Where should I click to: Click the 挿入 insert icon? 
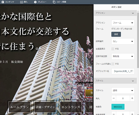[x=22, y=2]
